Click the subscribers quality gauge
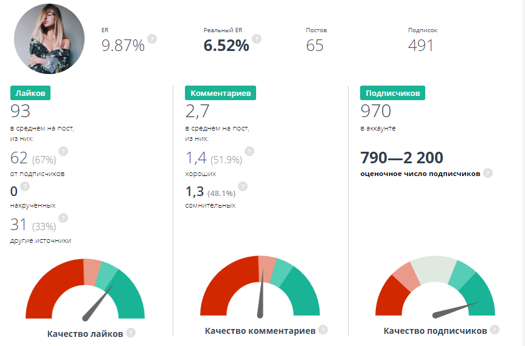525x346 pixels. point(434,291)
